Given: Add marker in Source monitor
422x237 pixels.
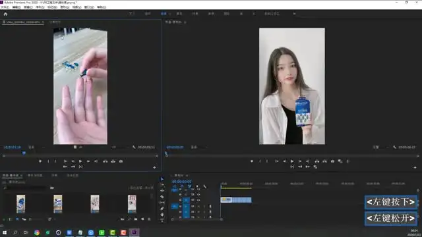Looking at the screenshot, I should click(40, 161).
